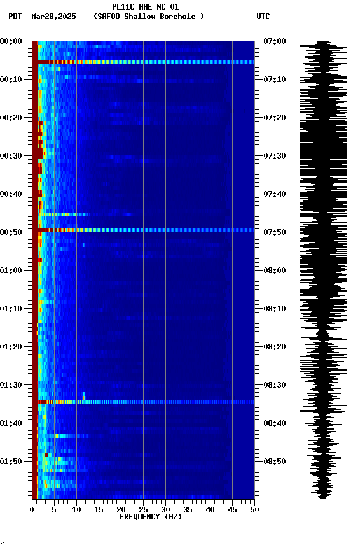Click the frequency axis tick label '45'

point(232,510)
